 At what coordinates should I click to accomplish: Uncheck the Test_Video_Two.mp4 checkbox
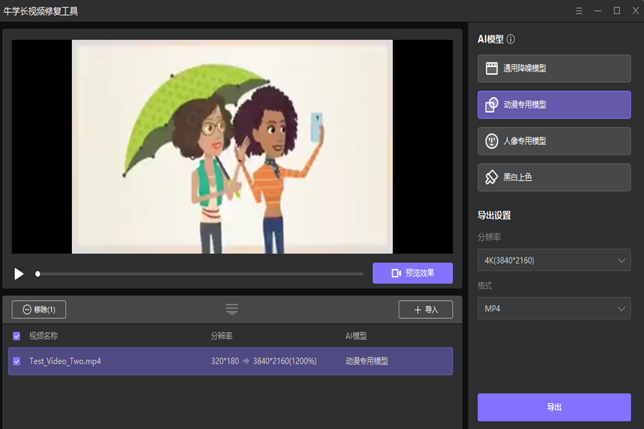pos(17,361)
